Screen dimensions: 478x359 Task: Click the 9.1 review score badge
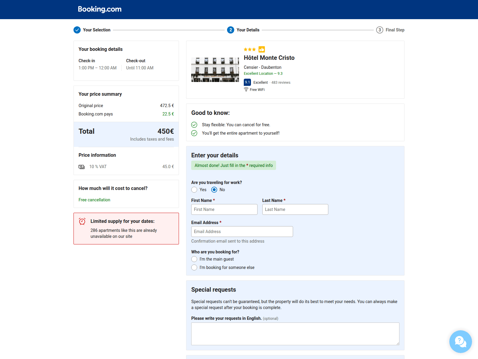[247, 82]
